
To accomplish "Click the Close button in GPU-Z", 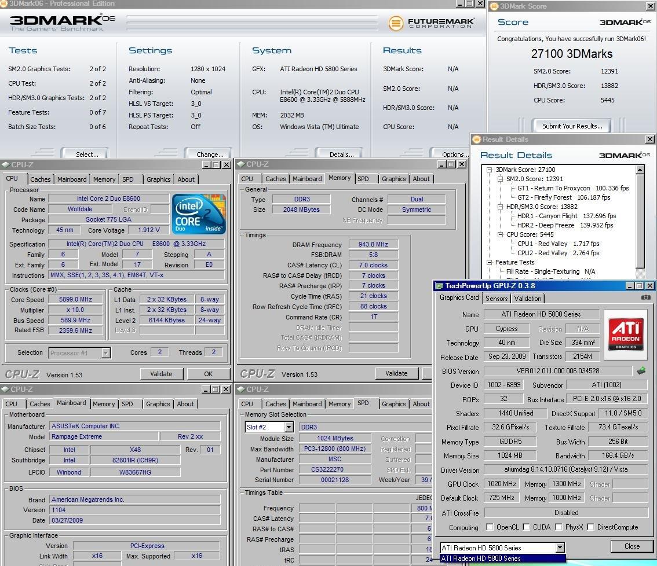I will click(x=632, y=546).
